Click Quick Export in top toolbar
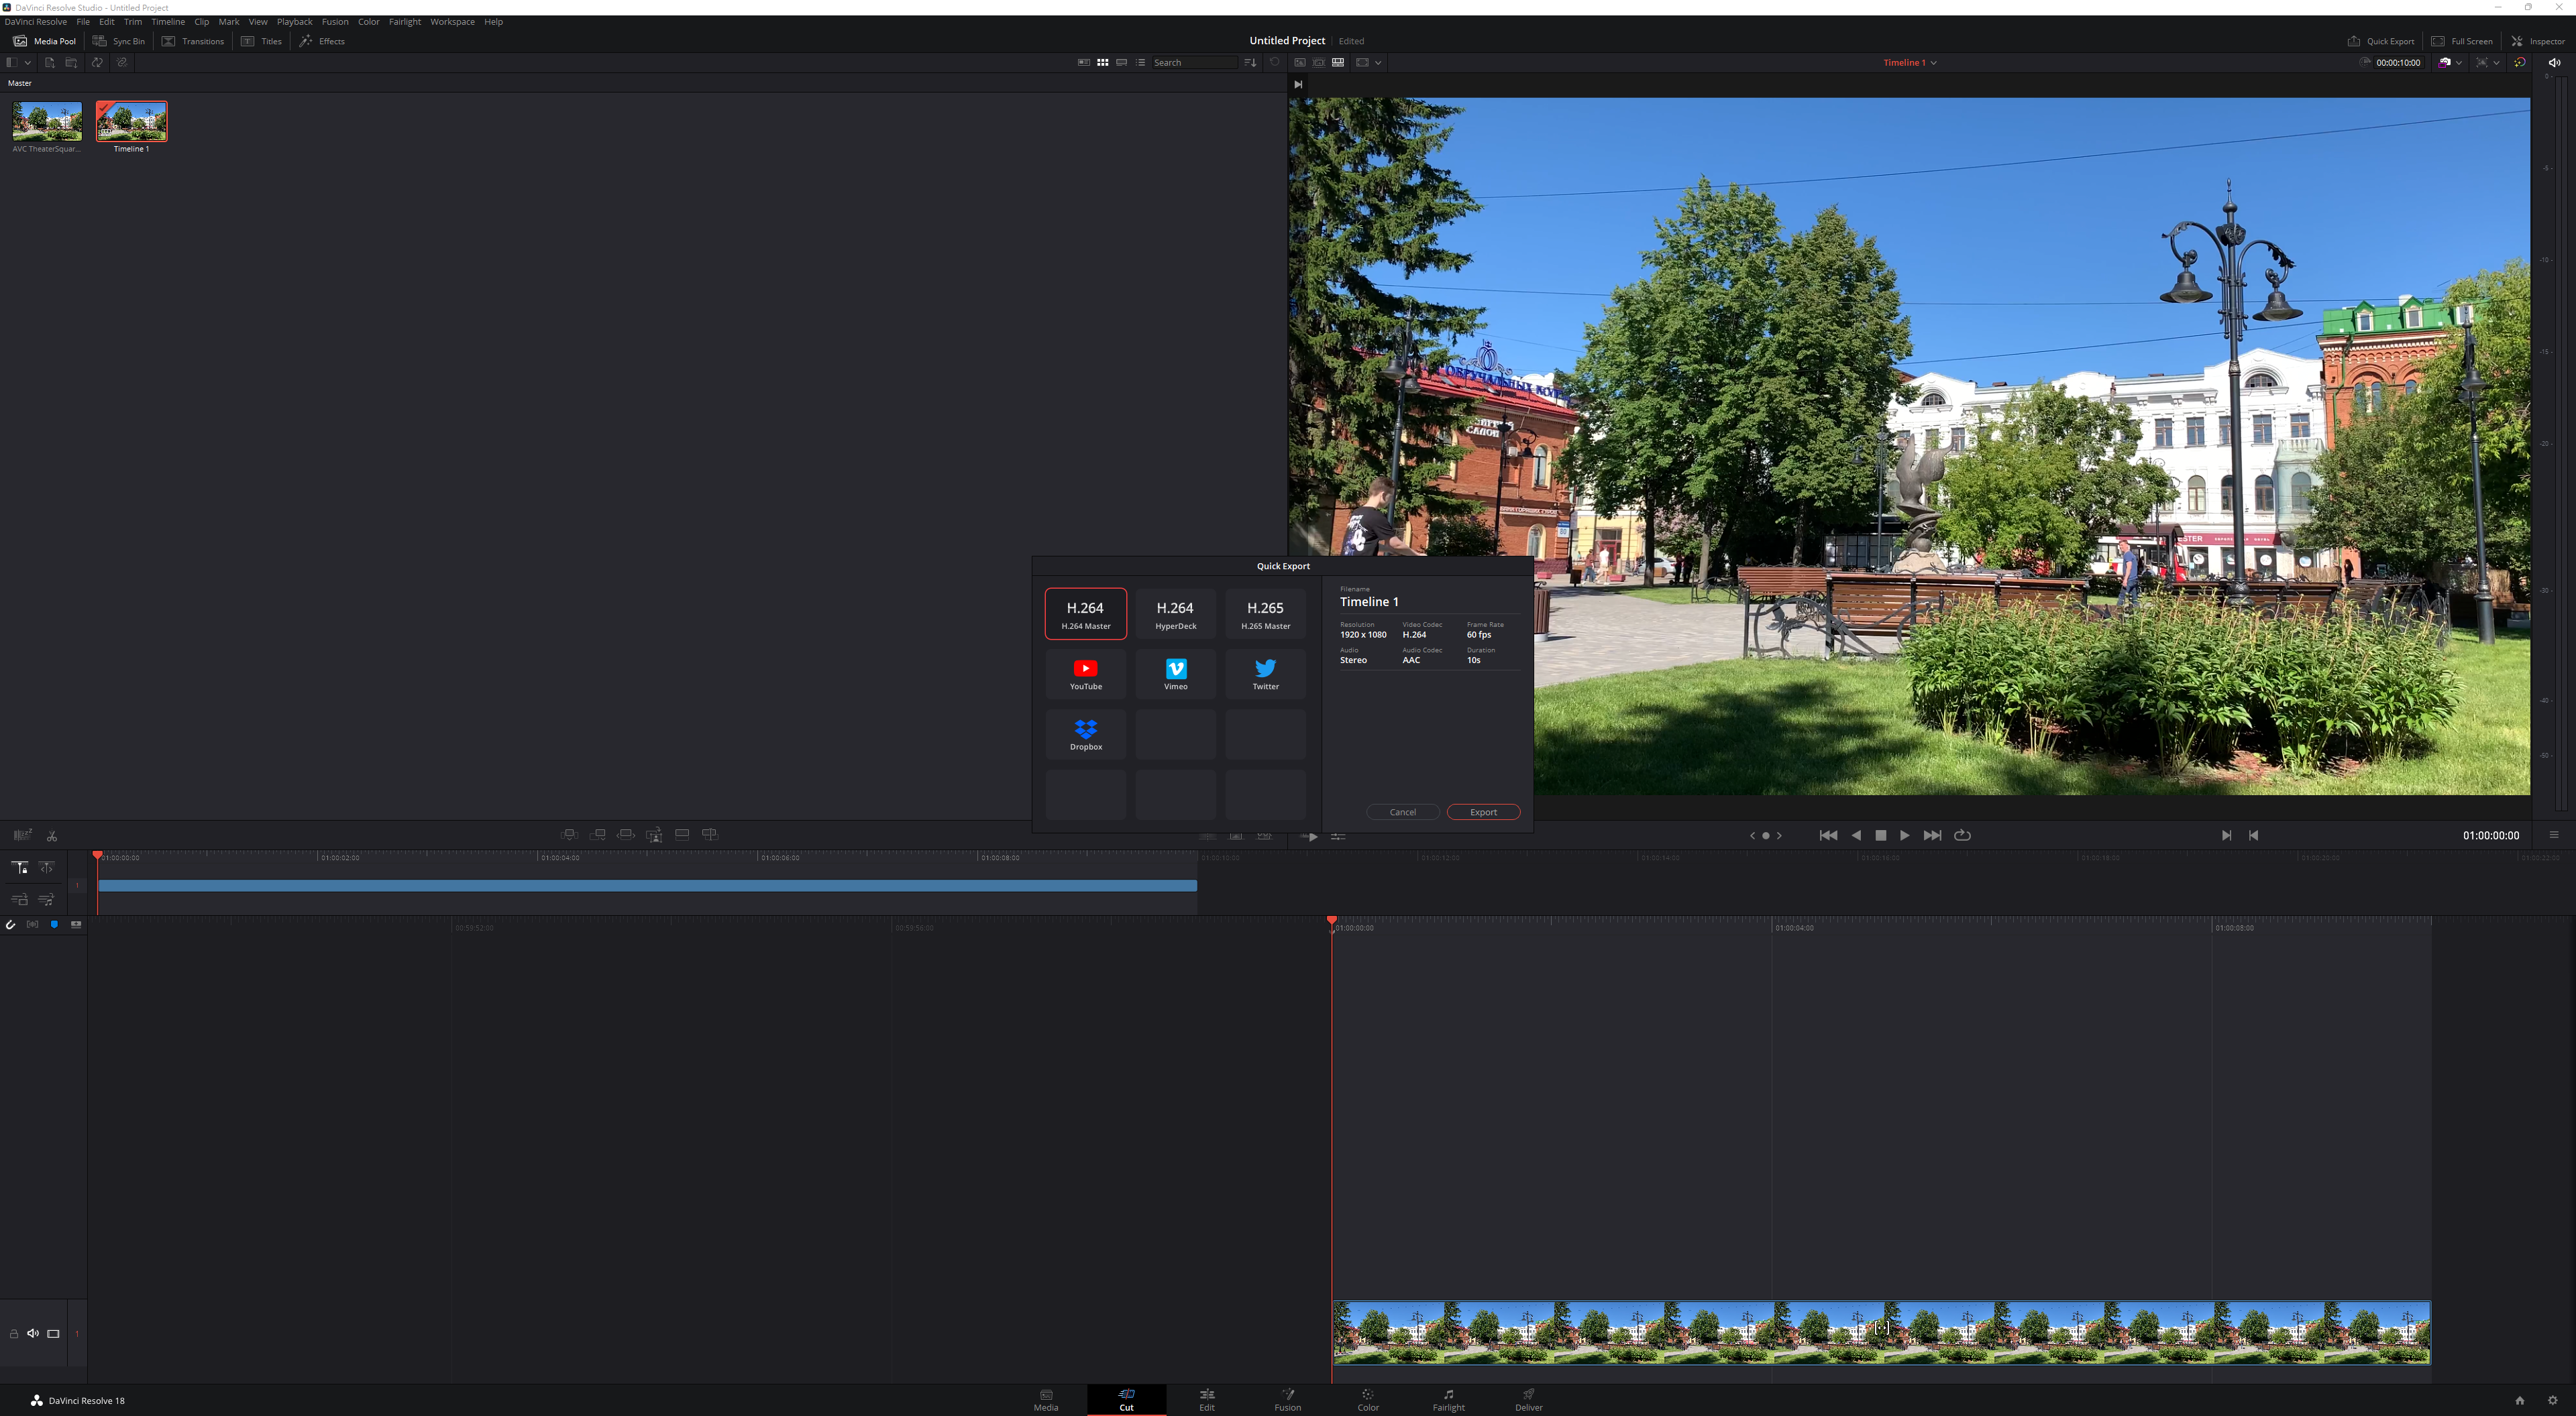 click(x=2380, y=41)
